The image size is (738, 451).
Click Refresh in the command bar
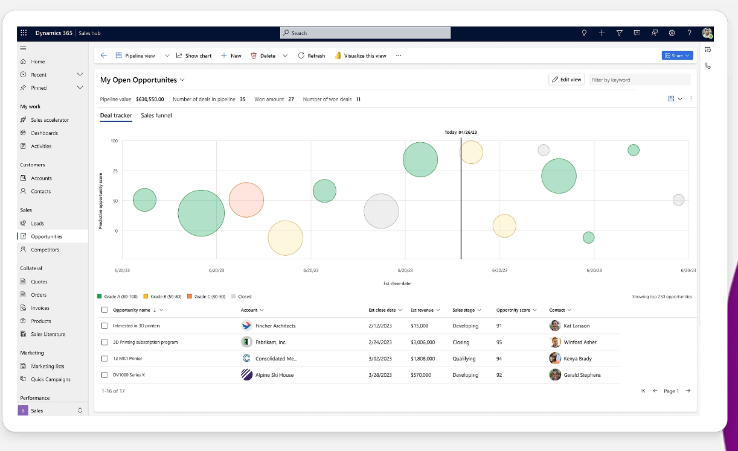311,55
